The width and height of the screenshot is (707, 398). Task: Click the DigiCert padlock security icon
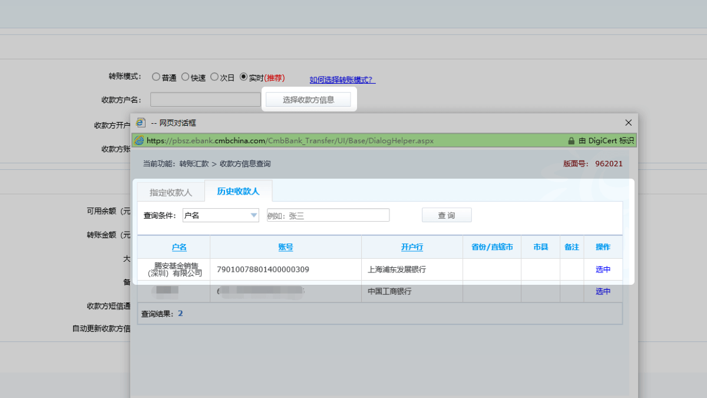(x=571, y=141)
